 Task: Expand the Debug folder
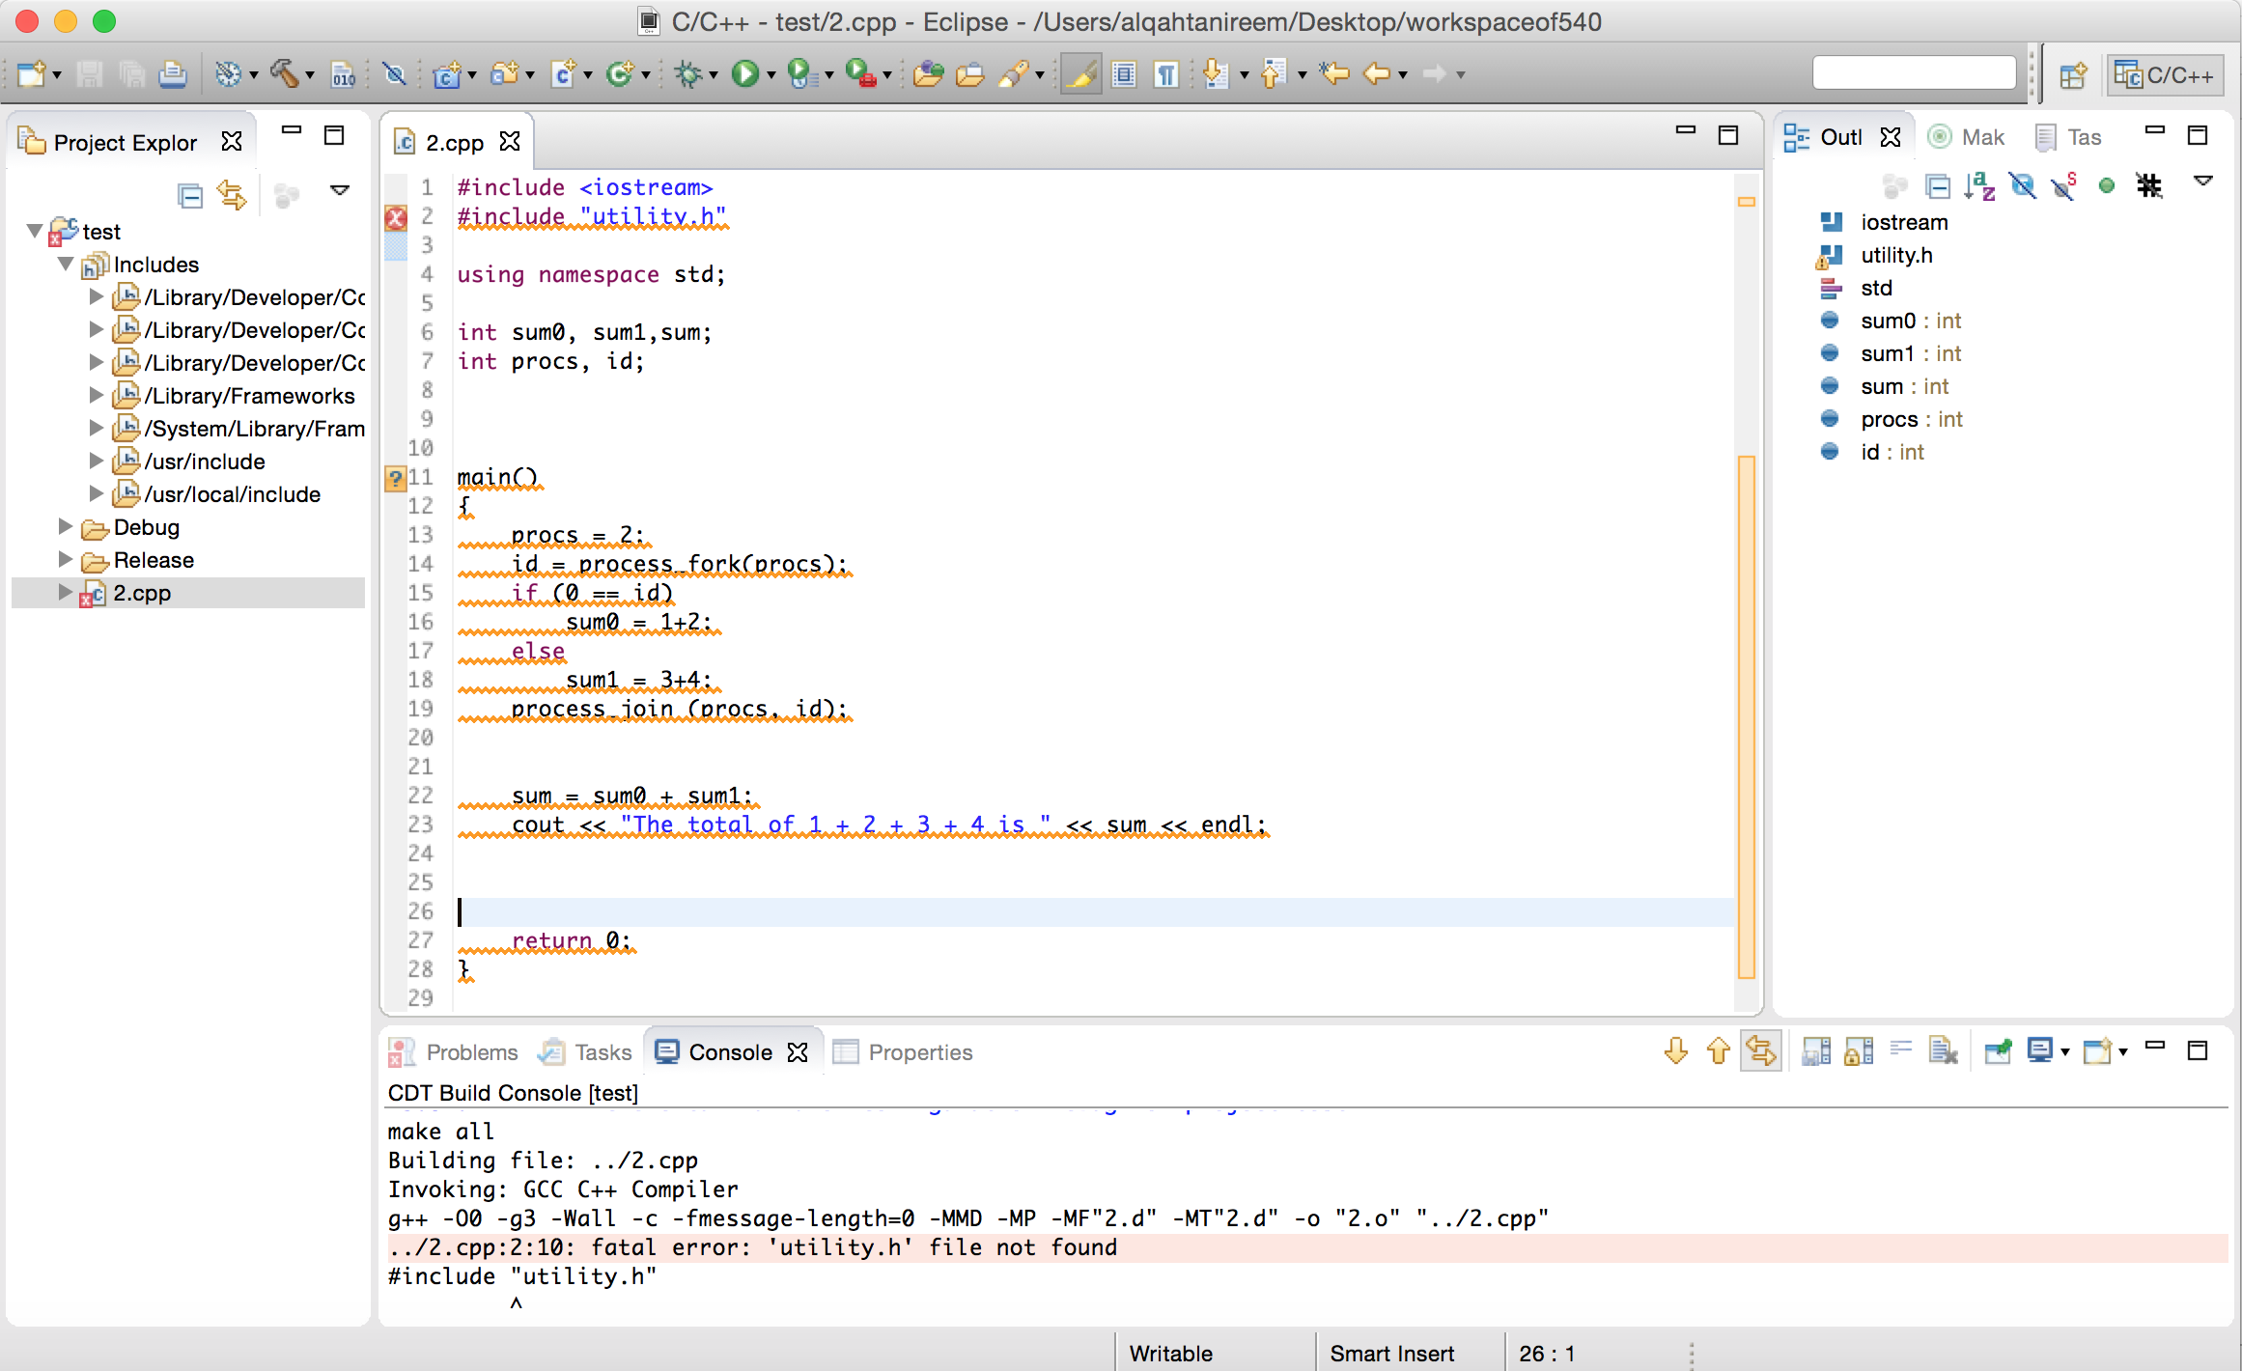[66, 527]
